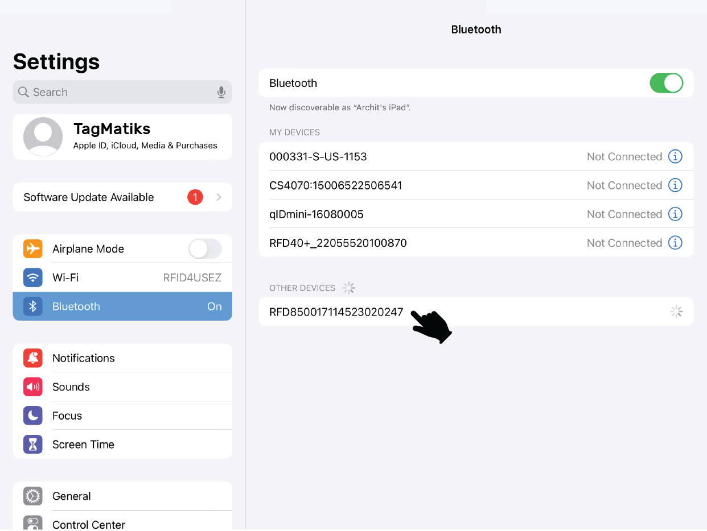Tap the Sounds speaker icon
The width and height of the screenshot is (707, 531).
coord(33,387)
